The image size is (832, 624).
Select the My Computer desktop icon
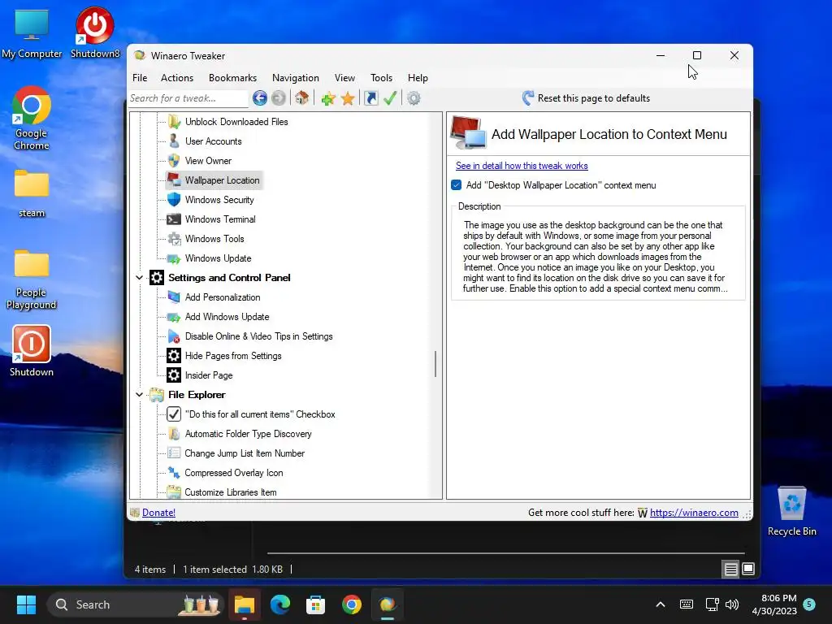click(32, 32)
